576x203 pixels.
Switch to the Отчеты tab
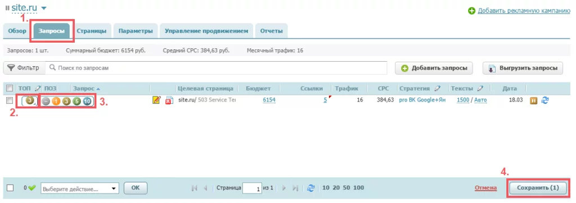coord(272,31)
